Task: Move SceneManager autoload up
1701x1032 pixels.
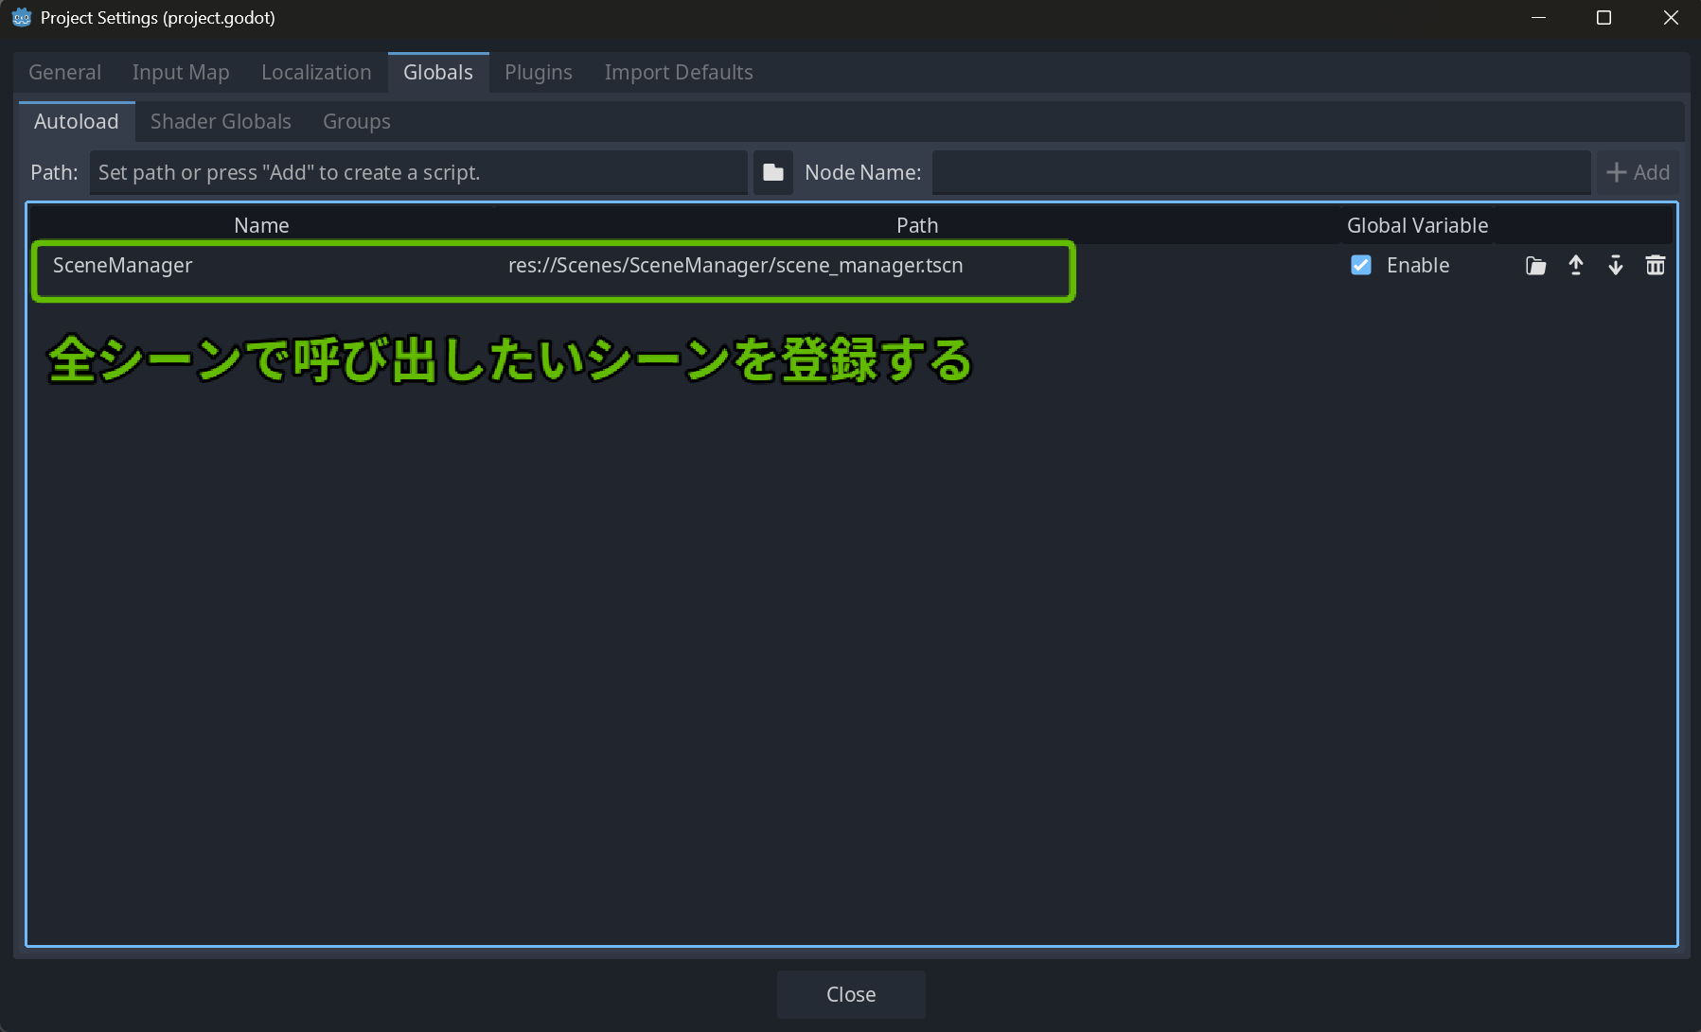Action: tap(1575, 266)
